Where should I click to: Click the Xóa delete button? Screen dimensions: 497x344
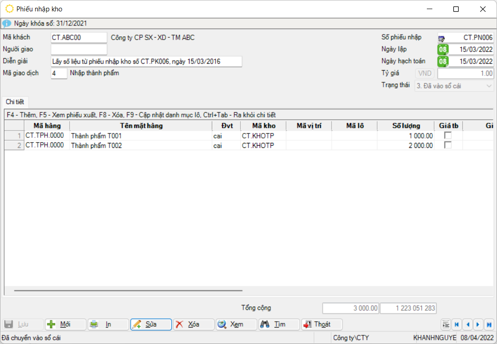pos(194,324)
